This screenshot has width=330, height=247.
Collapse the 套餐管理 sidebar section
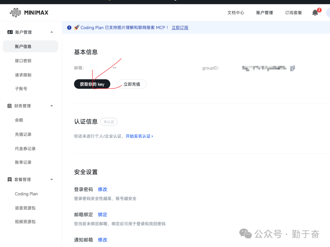[x=51, y=179]
